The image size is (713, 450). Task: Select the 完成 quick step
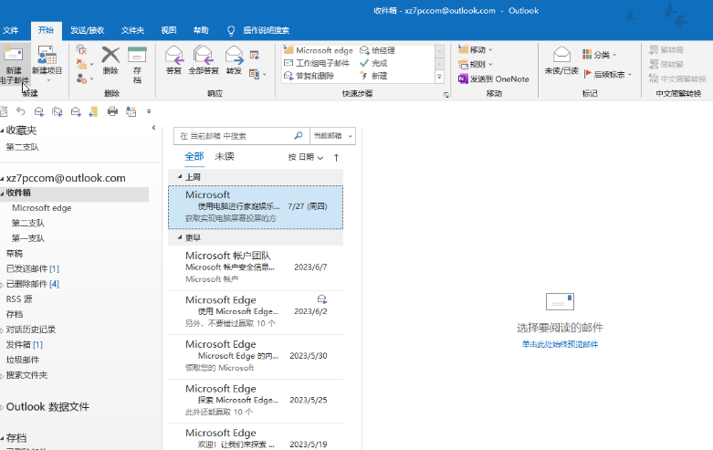click(373, 63)
